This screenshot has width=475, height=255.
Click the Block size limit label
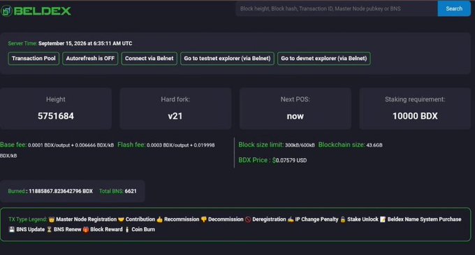(x=261, y=145)
